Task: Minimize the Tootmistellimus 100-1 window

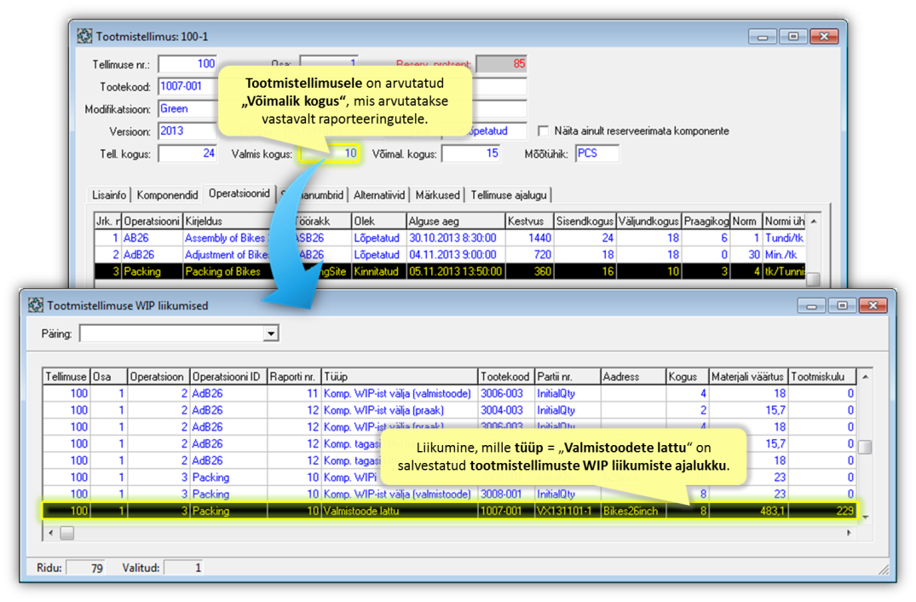Action: point(763,36)
